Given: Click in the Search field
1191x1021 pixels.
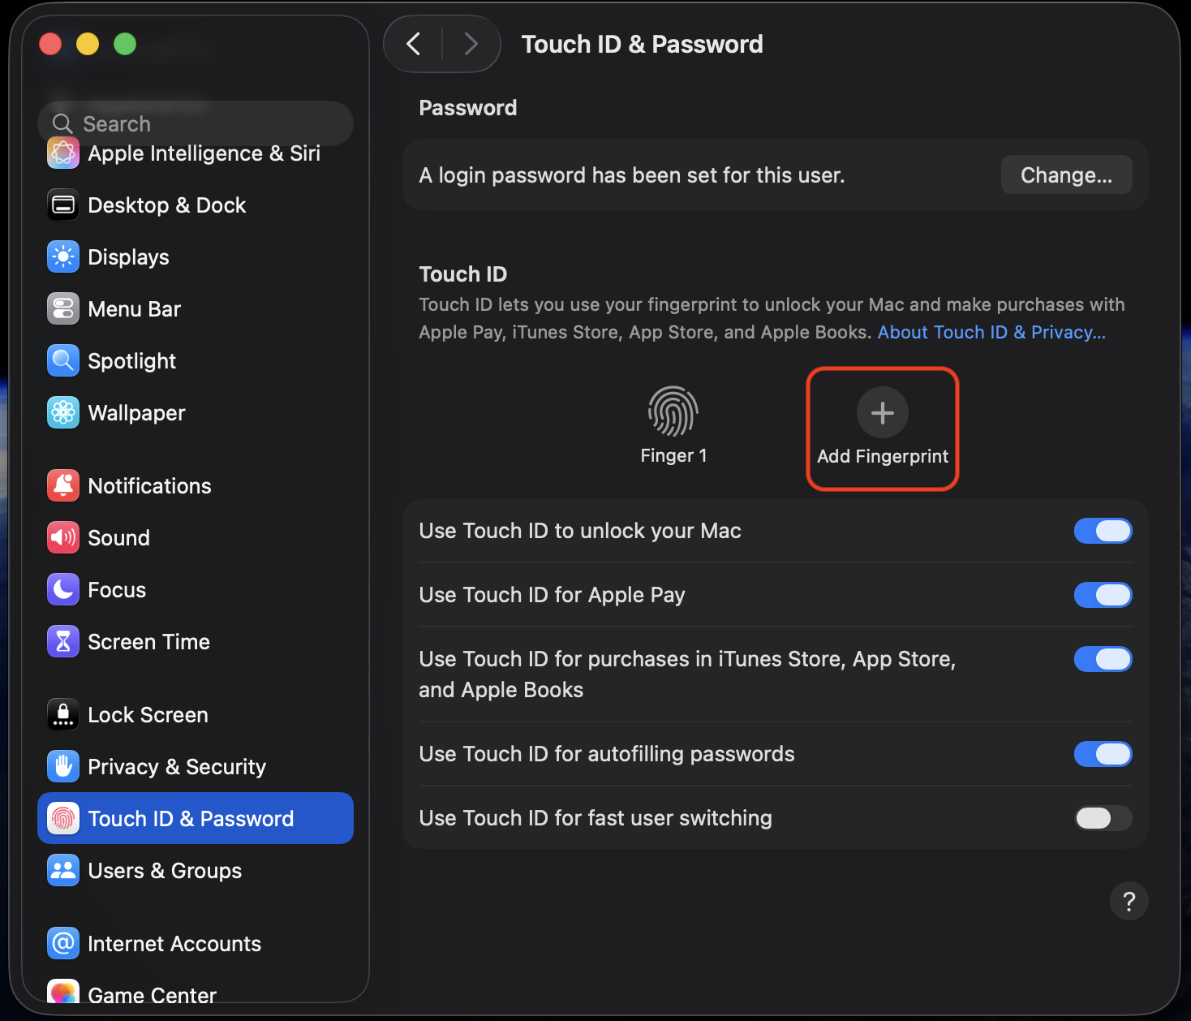Looking at the screenshot, I should click(196, 123).
